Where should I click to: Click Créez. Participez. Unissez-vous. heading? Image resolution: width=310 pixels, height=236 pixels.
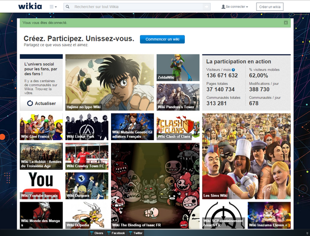[79, 38]
